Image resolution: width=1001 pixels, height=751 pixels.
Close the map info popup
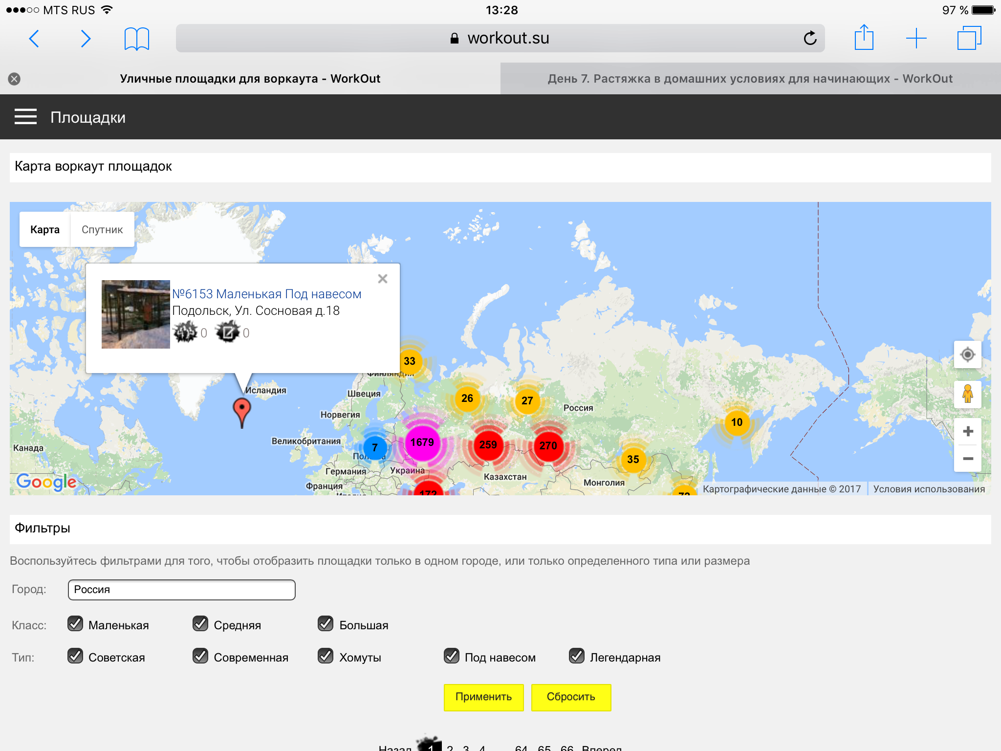pyautogui.click(x=383, y=279)
